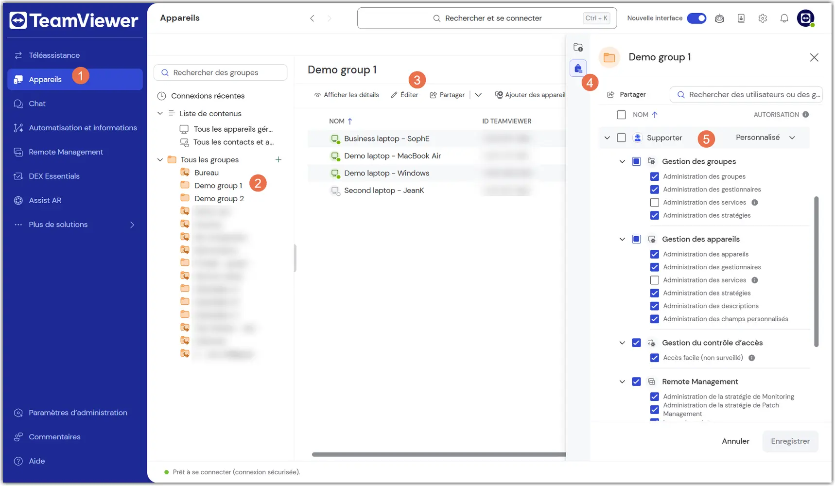835x486 pixels.
Task: Collapse the Gestion des groupes section
Action: 622,162
